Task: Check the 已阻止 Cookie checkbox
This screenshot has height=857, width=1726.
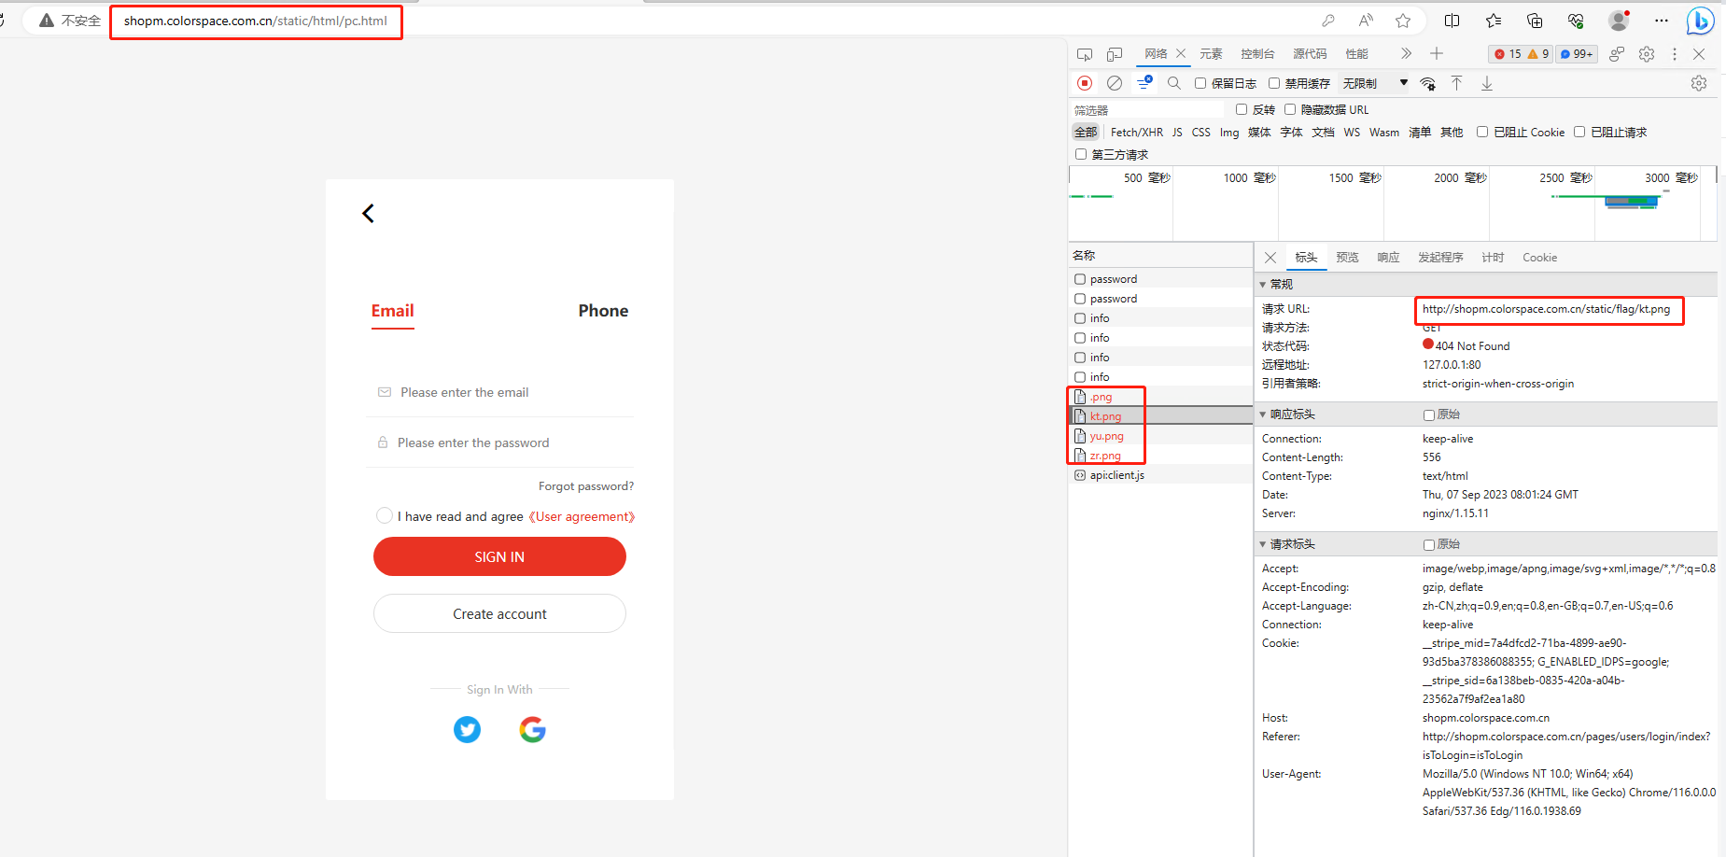Action: tap(1482, 132)
